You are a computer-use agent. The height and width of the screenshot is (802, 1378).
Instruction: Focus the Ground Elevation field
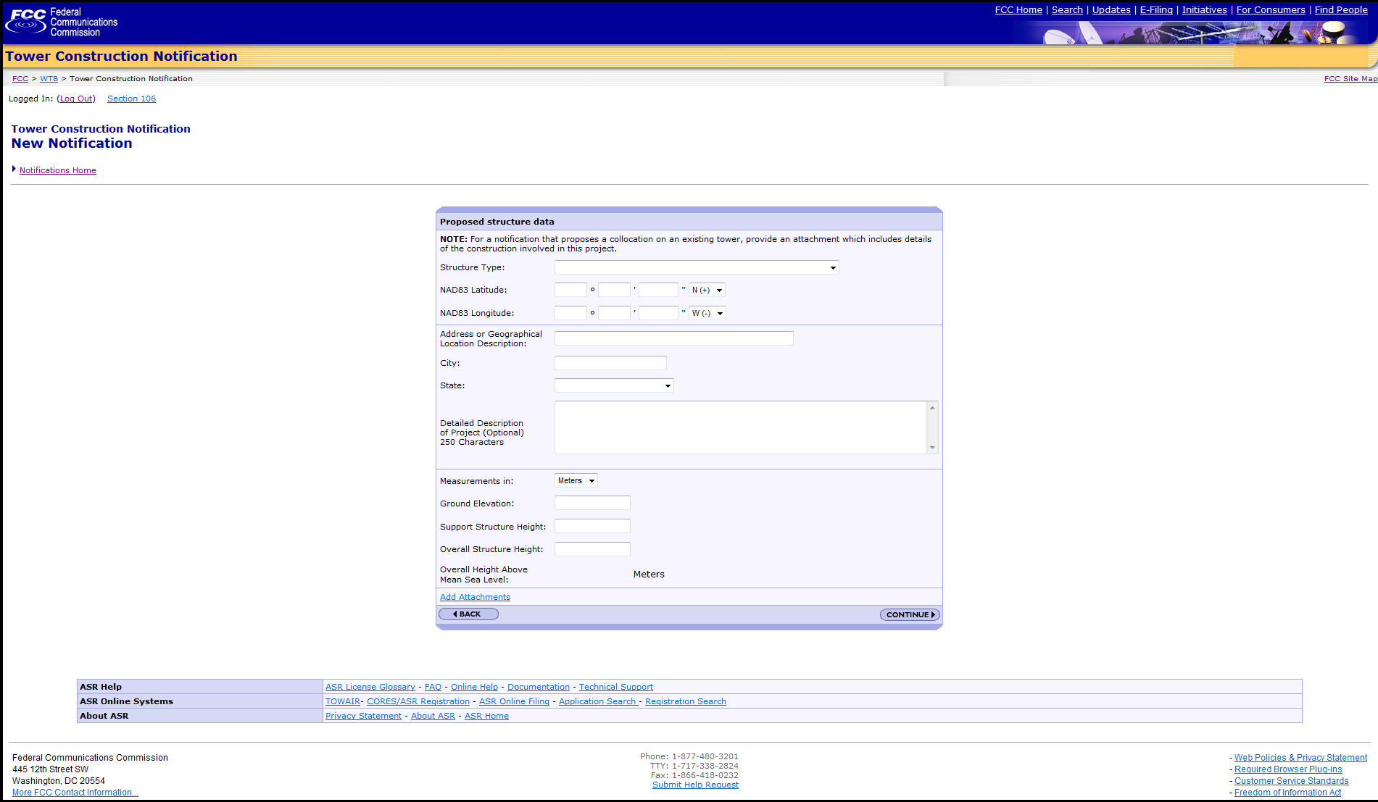coord(592,503)
